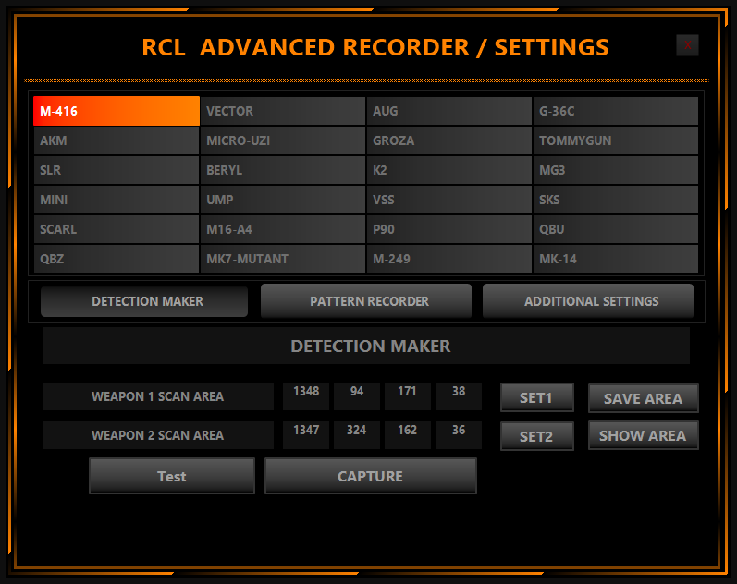This screenshot has width=737, height=584.
Task: Choose the UMP weapon
Action: coord(283,200)
